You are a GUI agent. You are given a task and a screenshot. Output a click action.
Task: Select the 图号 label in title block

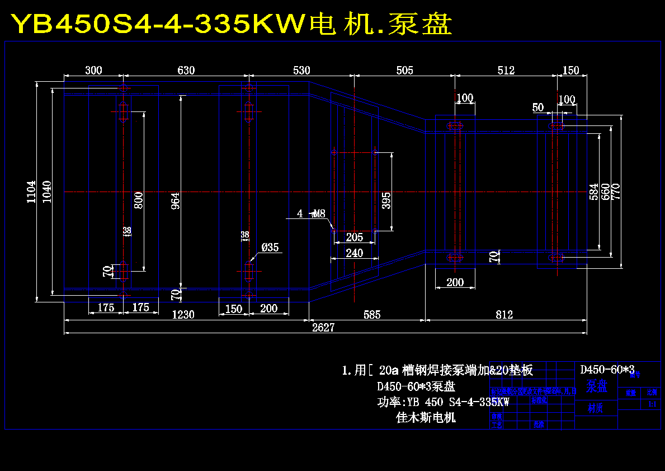click(x=635, y=375)
